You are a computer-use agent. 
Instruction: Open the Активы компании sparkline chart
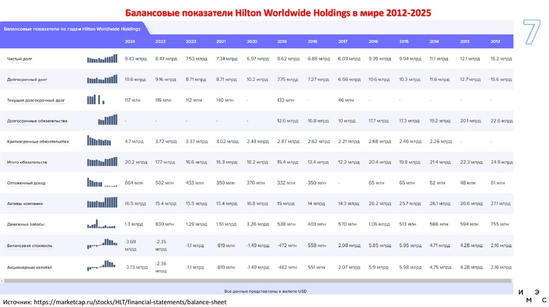102,203
